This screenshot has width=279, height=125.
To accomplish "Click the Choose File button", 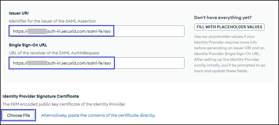I will tap(19, 115).
